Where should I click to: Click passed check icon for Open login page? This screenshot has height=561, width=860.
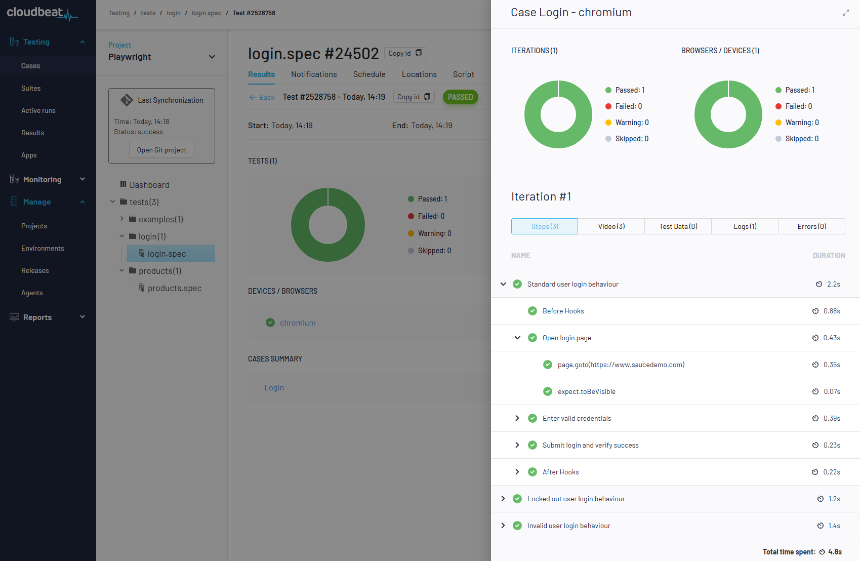pos(533,338)
